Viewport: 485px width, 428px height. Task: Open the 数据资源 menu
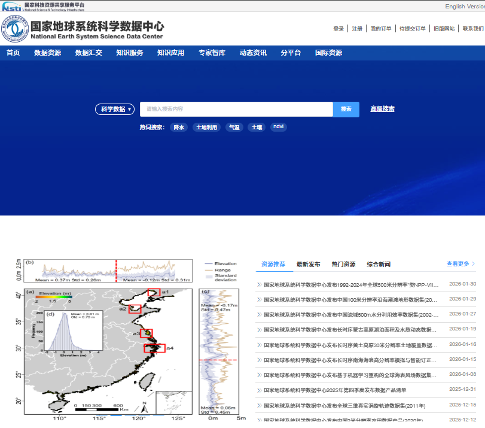(x=47, y=52)
